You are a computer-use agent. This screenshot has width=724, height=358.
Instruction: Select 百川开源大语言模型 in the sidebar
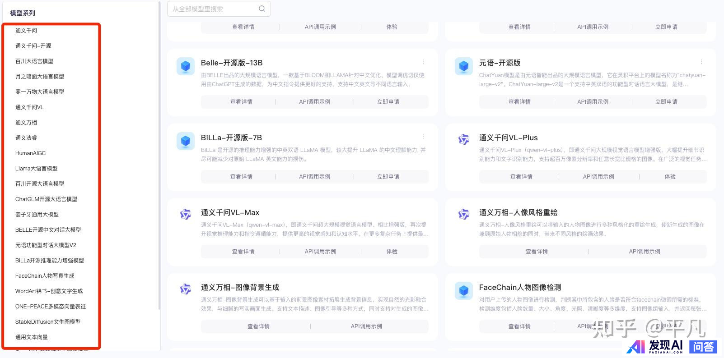click(40, 184)
